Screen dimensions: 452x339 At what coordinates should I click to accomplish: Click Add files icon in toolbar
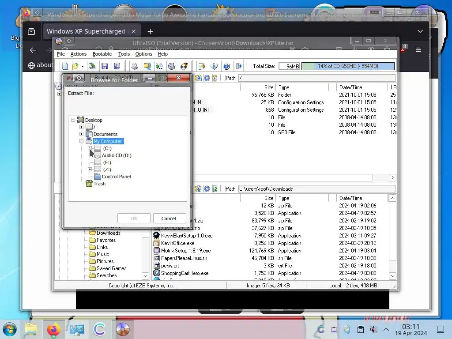(202, 66)
